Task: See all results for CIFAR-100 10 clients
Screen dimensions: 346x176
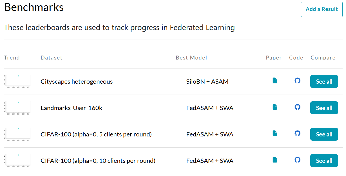Action: click(x=324, y=161)
